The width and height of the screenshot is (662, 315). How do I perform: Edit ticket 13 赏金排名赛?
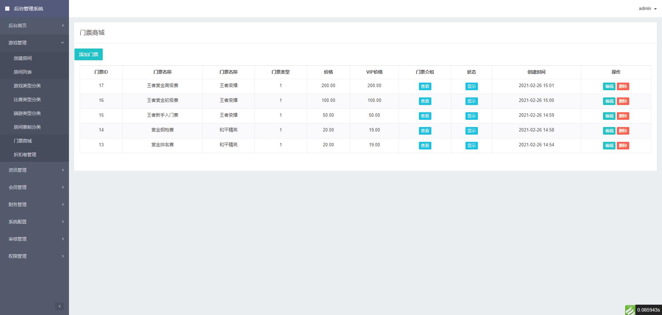609,146
